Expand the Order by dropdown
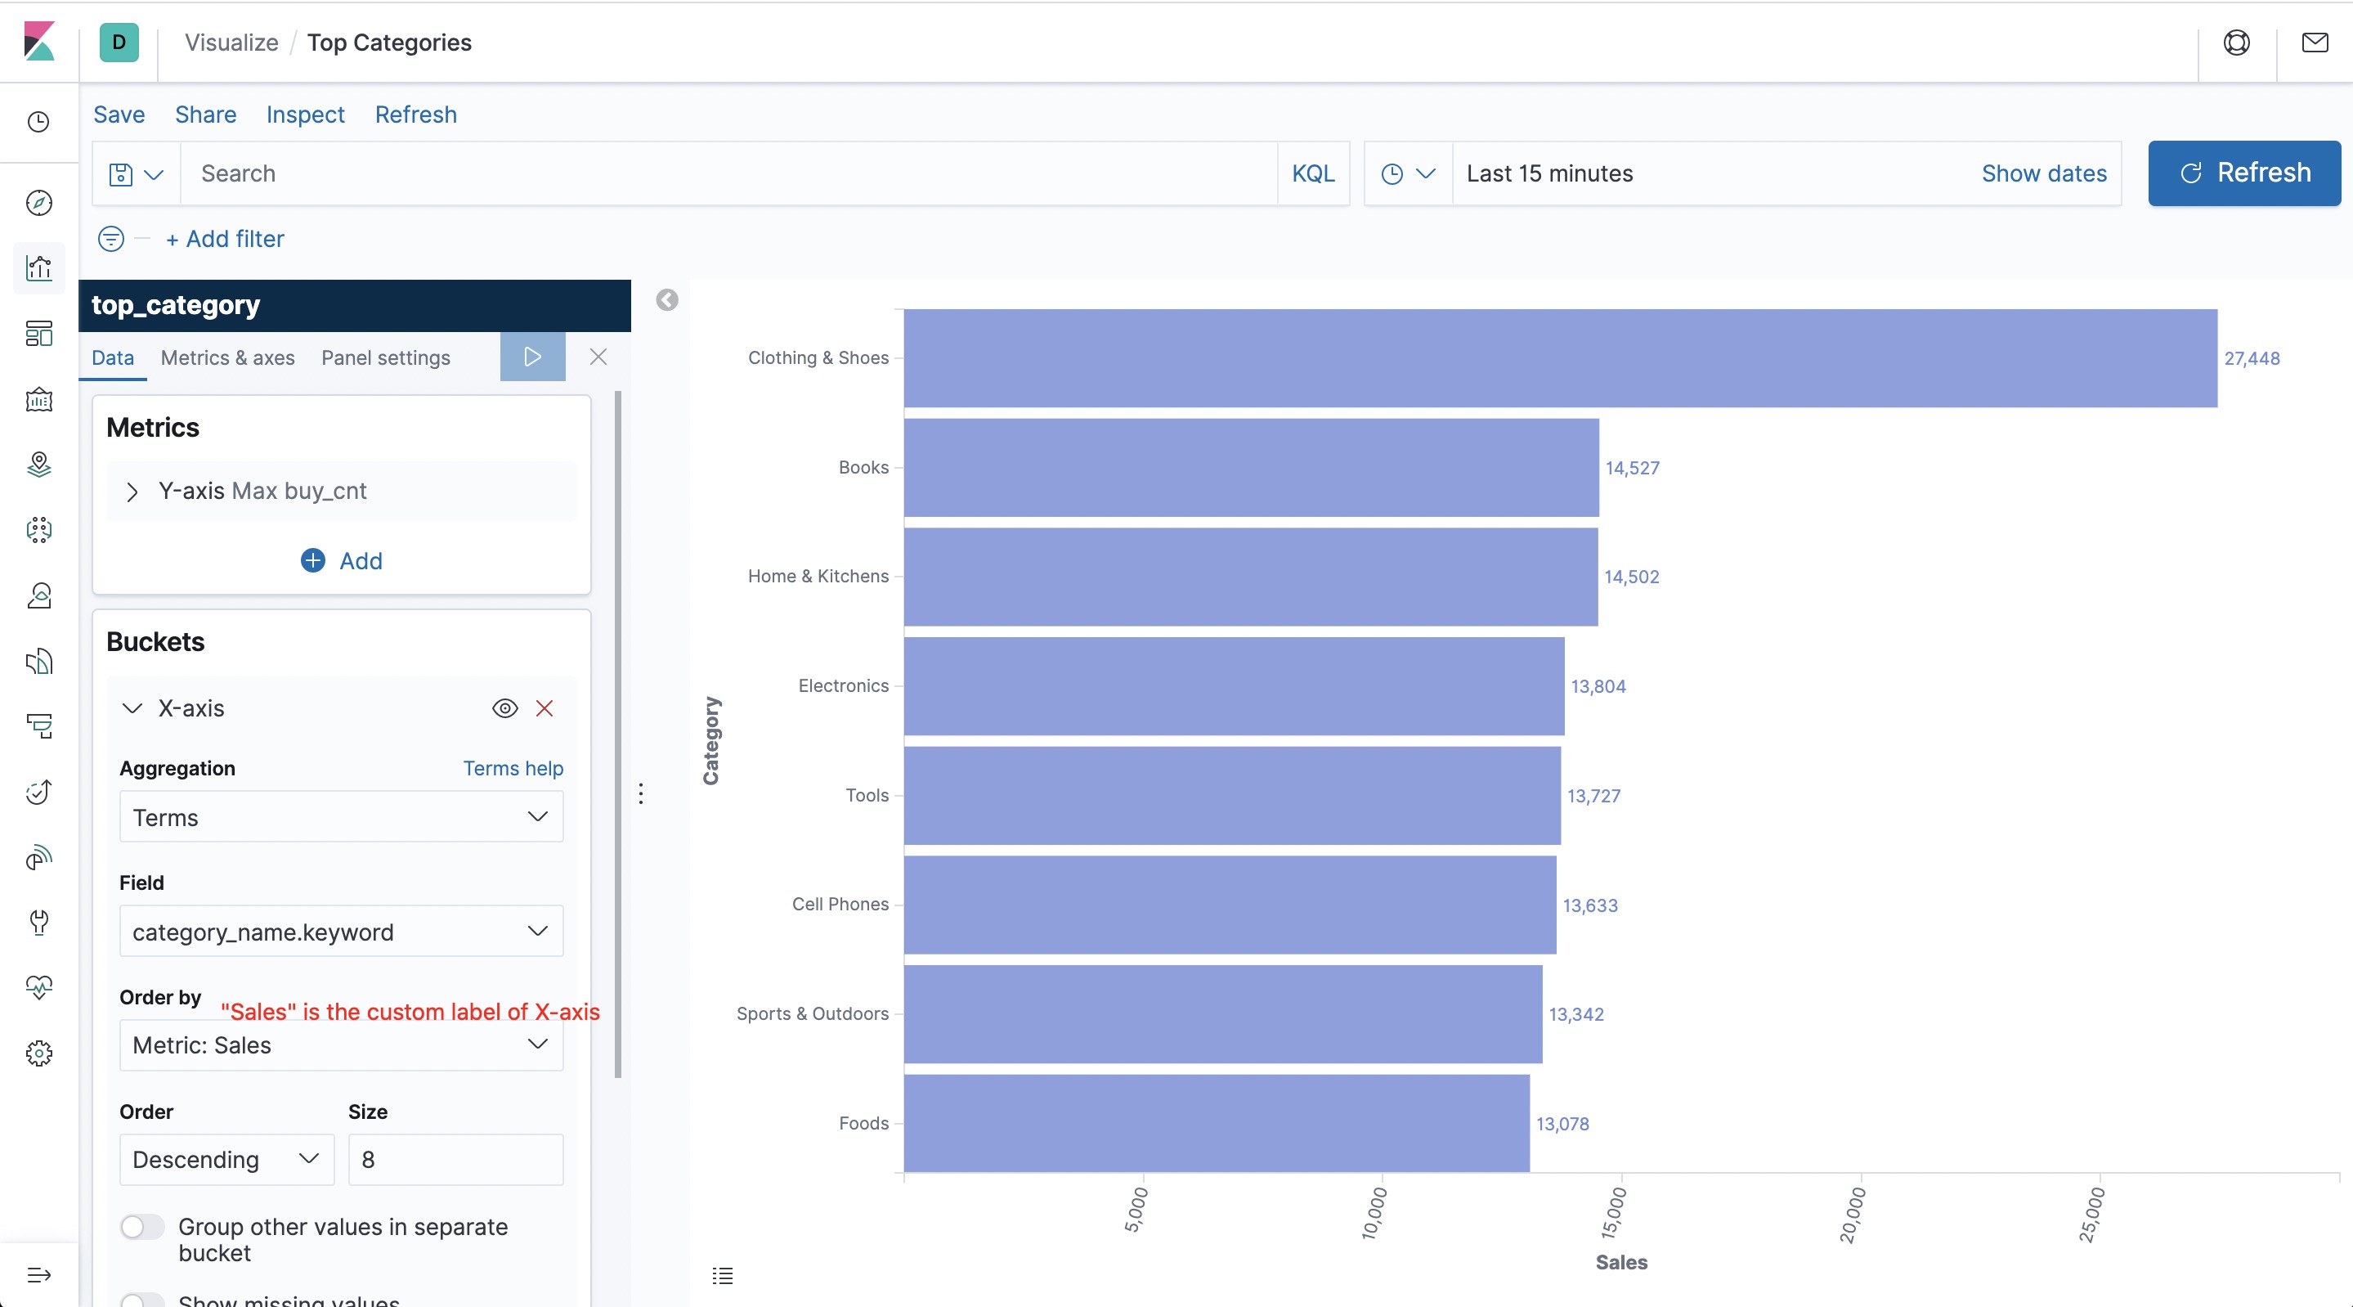The width and height of the screenshot is (2353, 1307). (343, 1044)
